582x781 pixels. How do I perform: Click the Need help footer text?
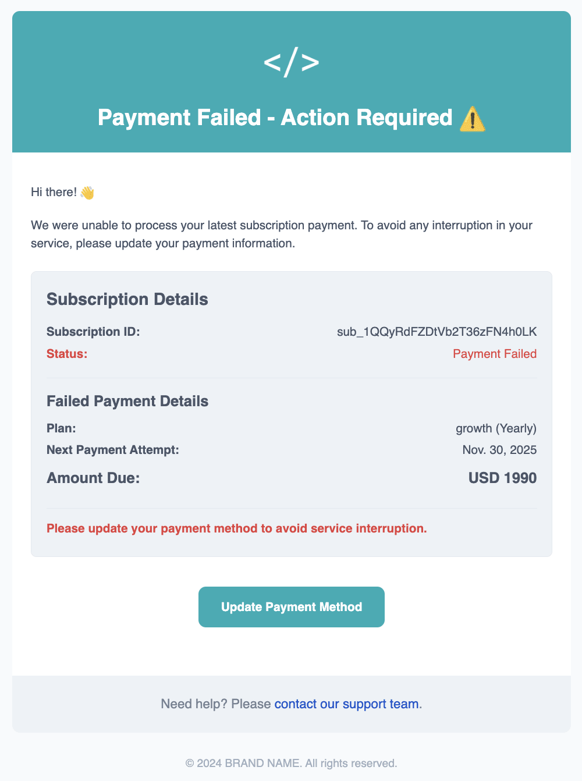212,704
